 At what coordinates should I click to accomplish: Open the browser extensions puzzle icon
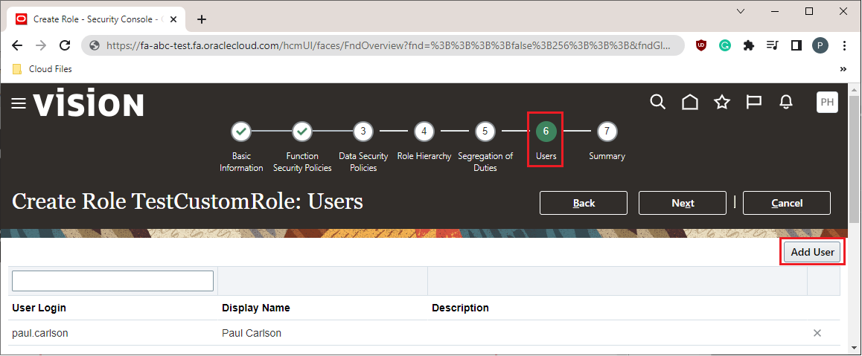click(x=748, y=45)
